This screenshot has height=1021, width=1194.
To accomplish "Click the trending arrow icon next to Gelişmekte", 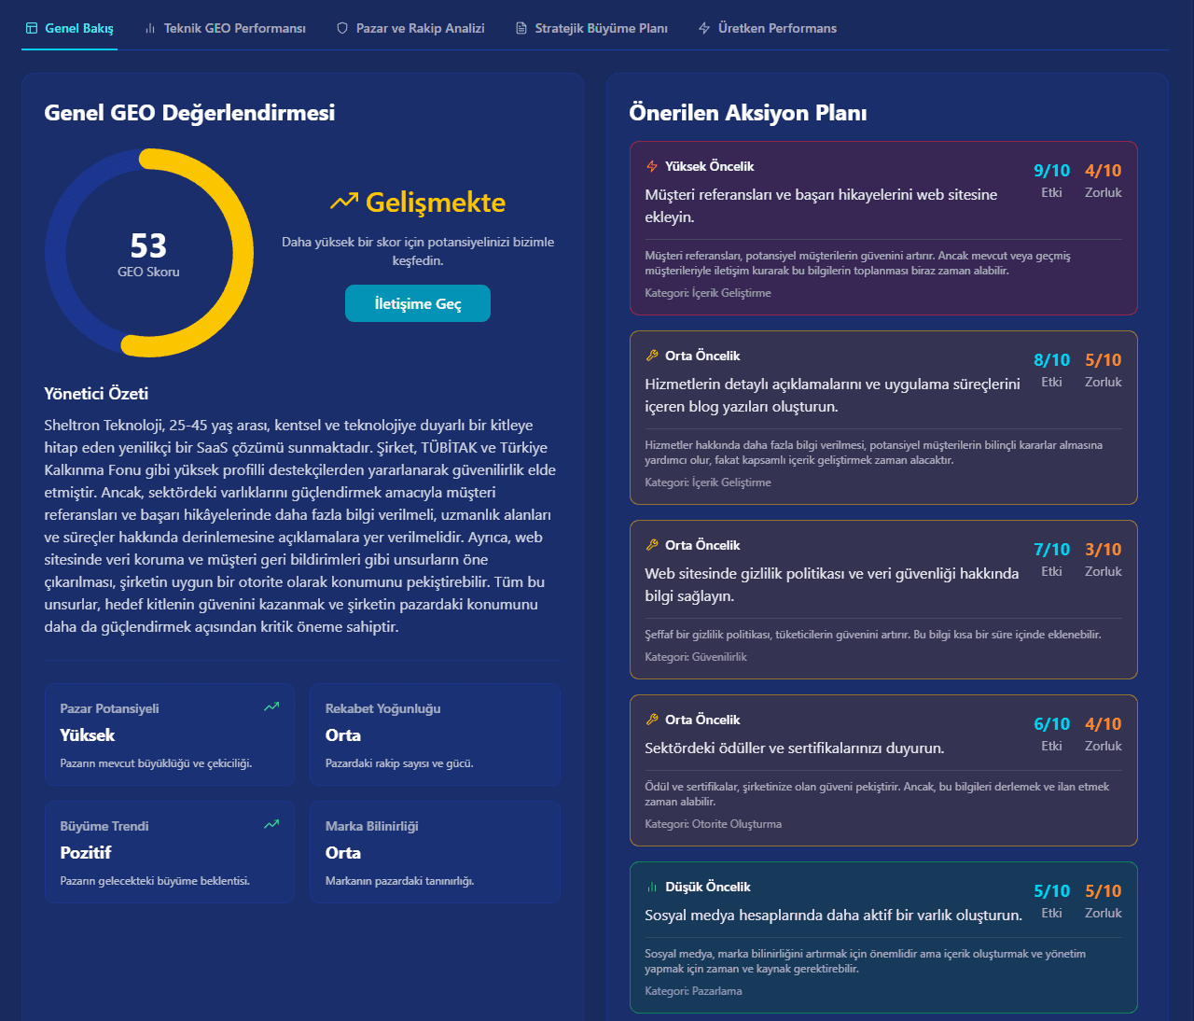I will [343, 202].
